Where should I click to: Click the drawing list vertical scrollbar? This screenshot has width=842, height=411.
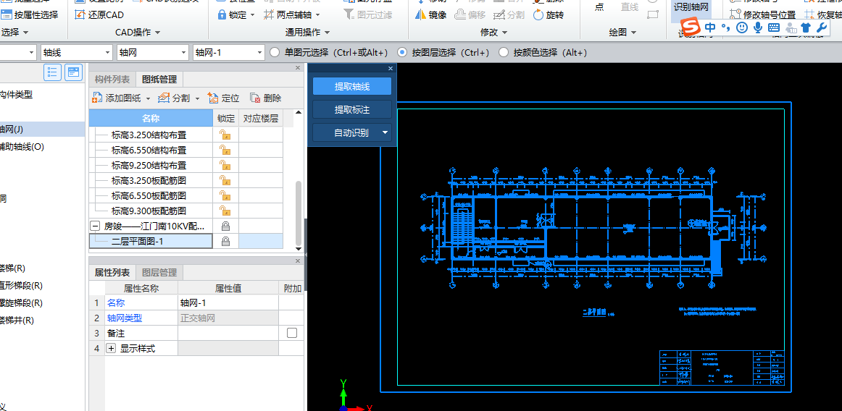pyautogui.click(x=299, y=215)
